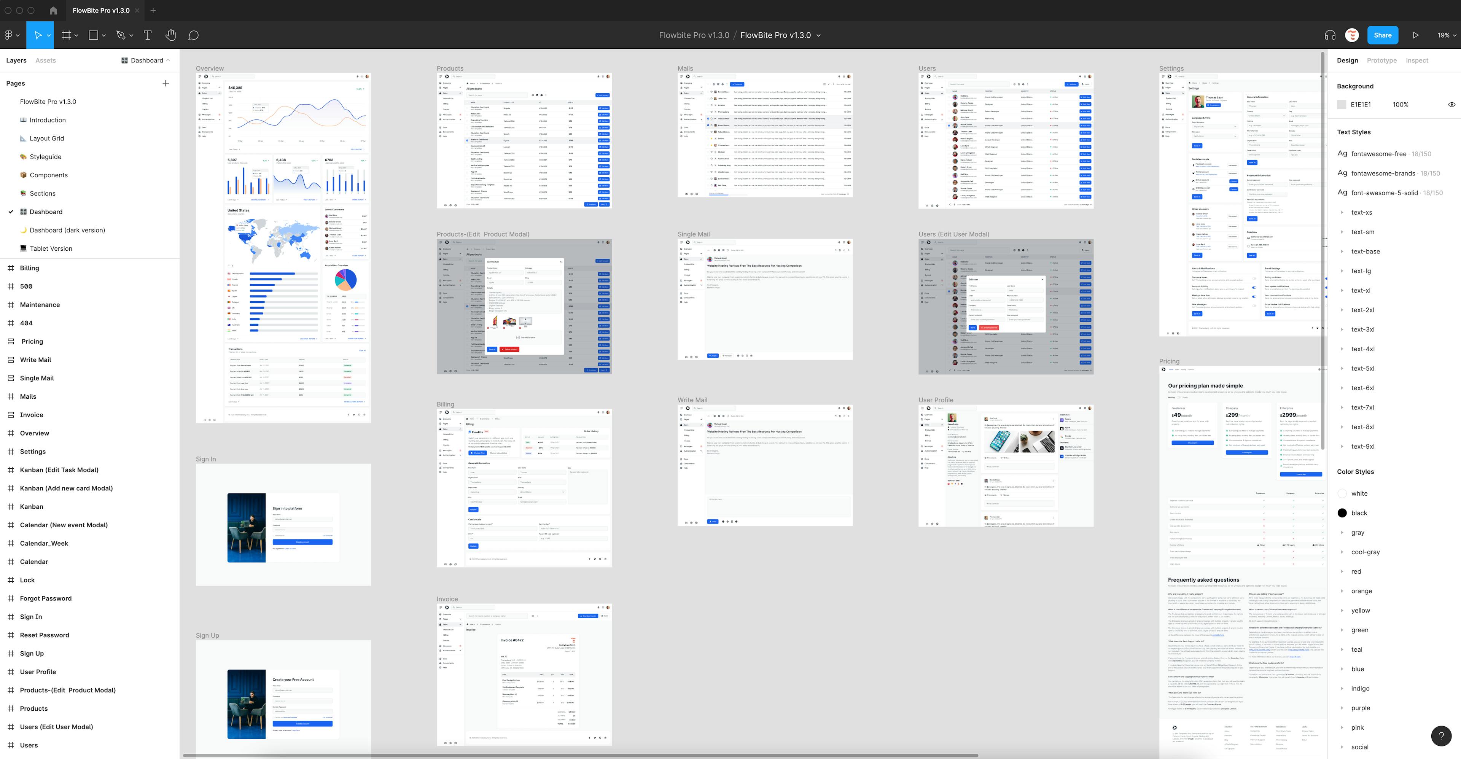This screenshot has width=1461, height=759.
Task: Select the Rectangle shape tool
Action: click(94, 35)
